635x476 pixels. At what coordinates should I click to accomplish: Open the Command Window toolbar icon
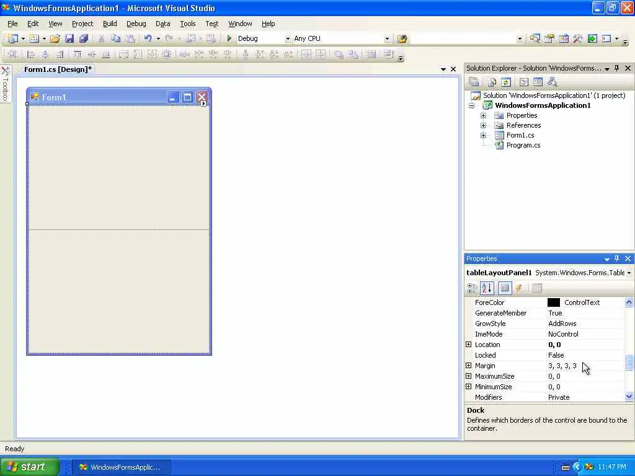606,38
